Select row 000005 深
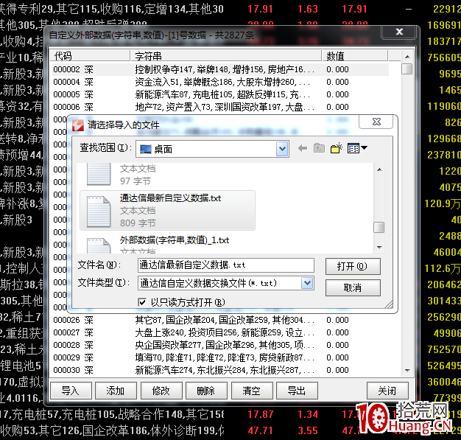 (x=220, y=94)
